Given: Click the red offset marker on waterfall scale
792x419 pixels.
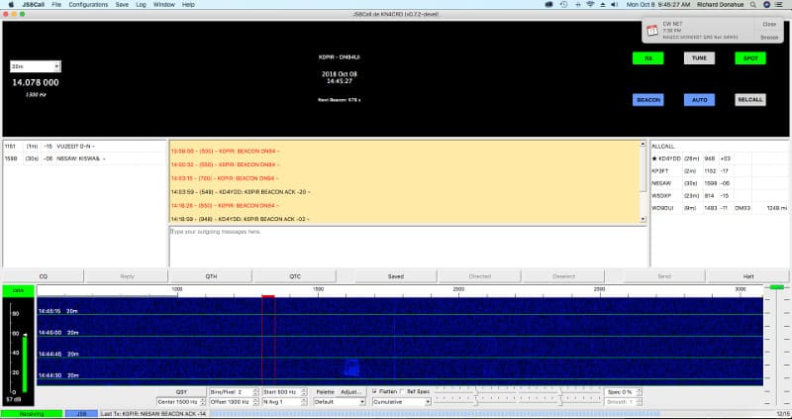Looking at the screenshot, I should click(x=268, y=296).
